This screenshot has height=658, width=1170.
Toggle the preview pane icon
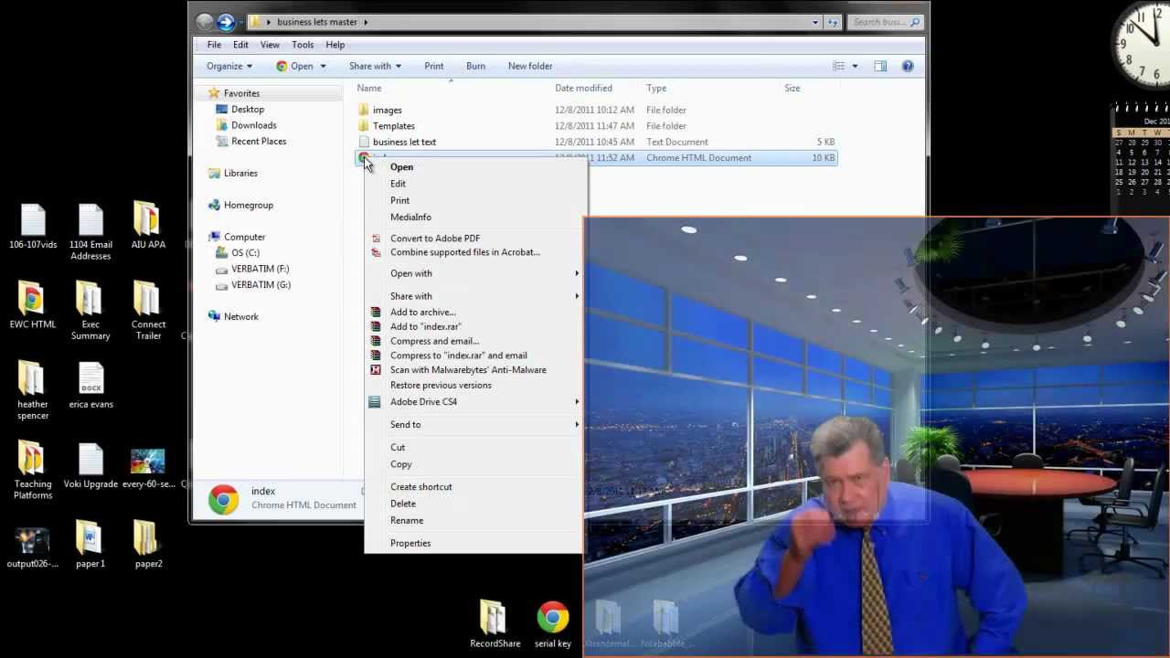pos(880,66)
